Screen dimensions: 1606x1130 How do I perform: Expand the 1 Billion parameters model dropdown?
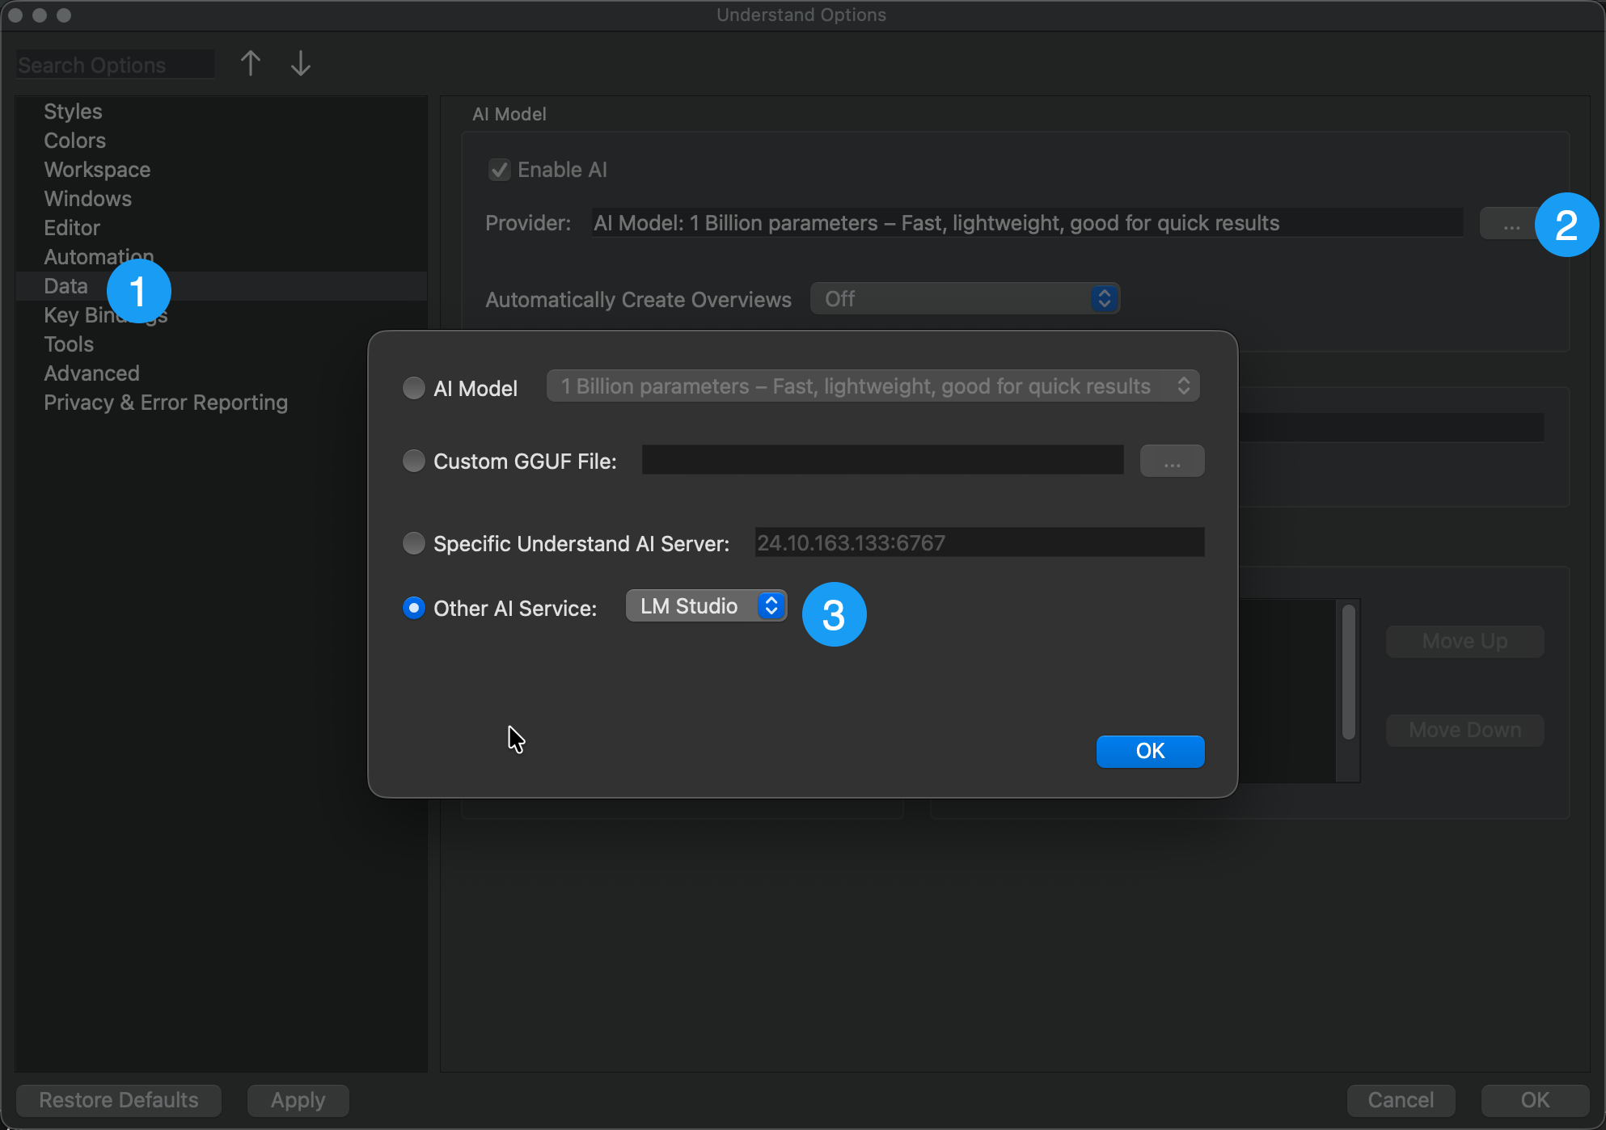click(873, 386)
